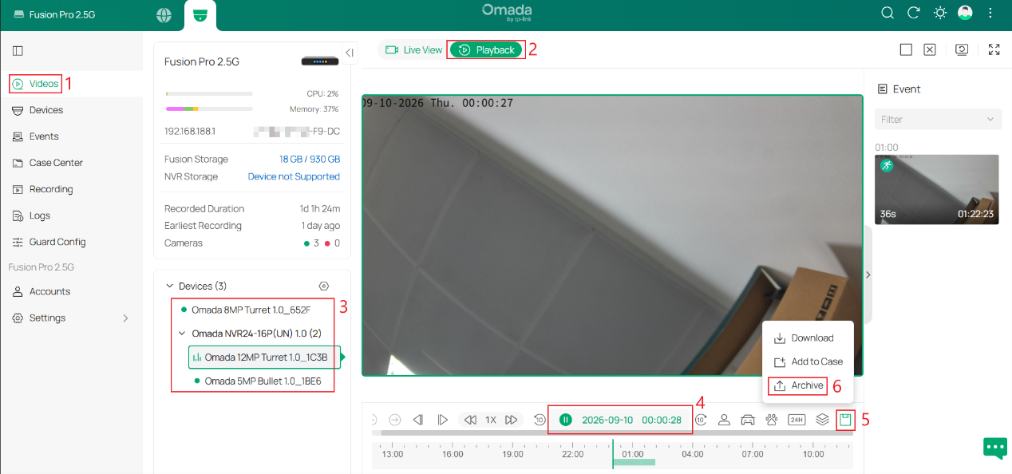Image resolution: width=1012 pixels, height=474 pixels.
Task: Slow down playback with rewind speed button
Action: (x=470, y=420)
